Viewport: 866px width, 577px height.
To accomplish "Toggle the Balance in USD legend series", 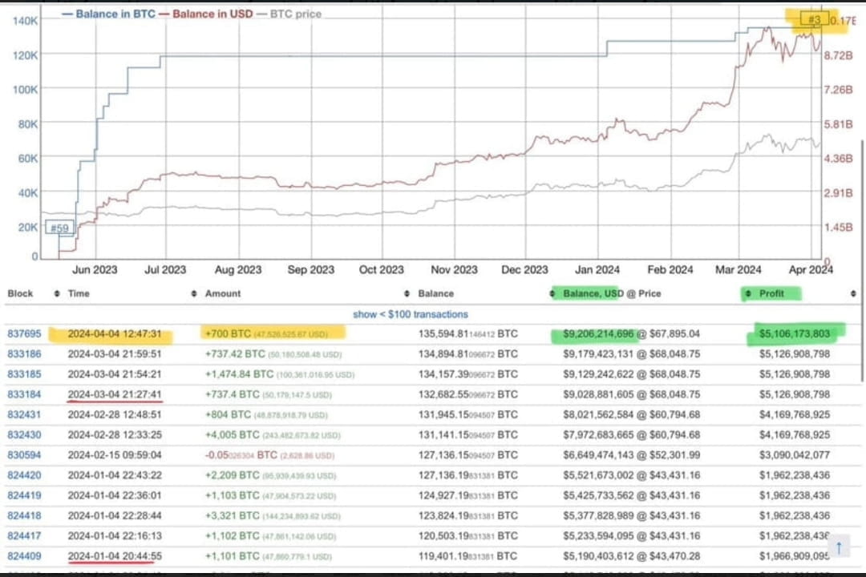I will point(206,14).
